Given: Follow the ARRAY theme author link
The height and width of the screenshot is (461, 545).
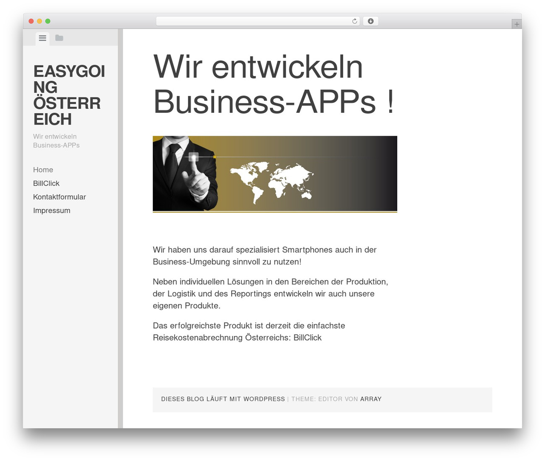Looking at the screenshot, I should coord(371,399).
